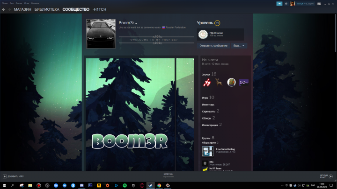Click the purple 10+ badge icon
337x189 pixels.
[x=244, y=82]
